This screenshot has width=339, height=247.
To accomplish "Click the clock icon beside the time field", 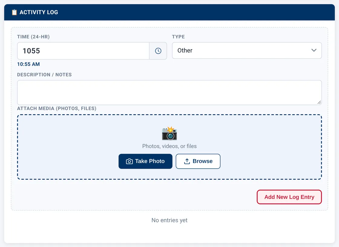I will tap(158, 51).
